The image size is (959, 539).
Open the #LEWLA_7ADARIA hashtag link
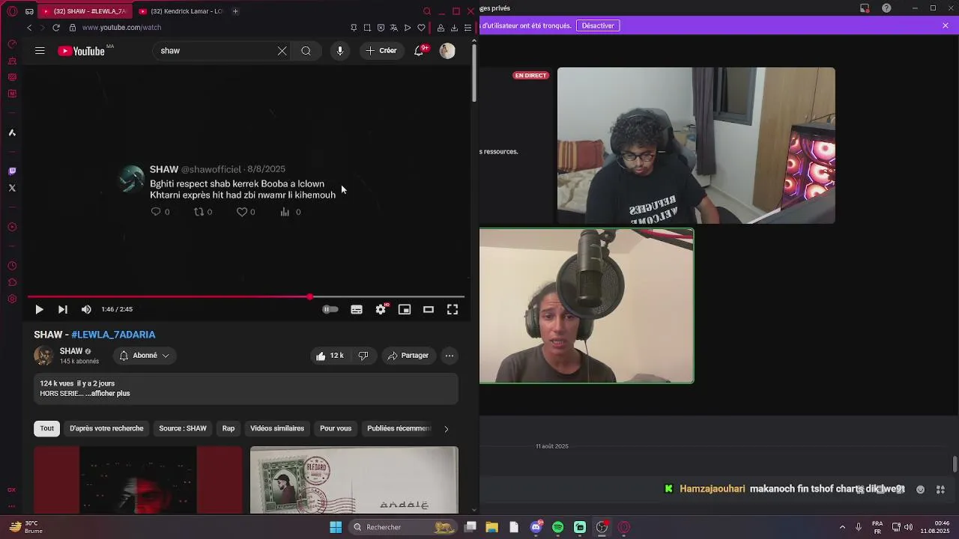(113, 335)
